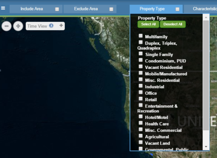Check Duplex, Triplex, Quadraplex checkbox
This screenshot has width=217, height=158.
point(141,42)
